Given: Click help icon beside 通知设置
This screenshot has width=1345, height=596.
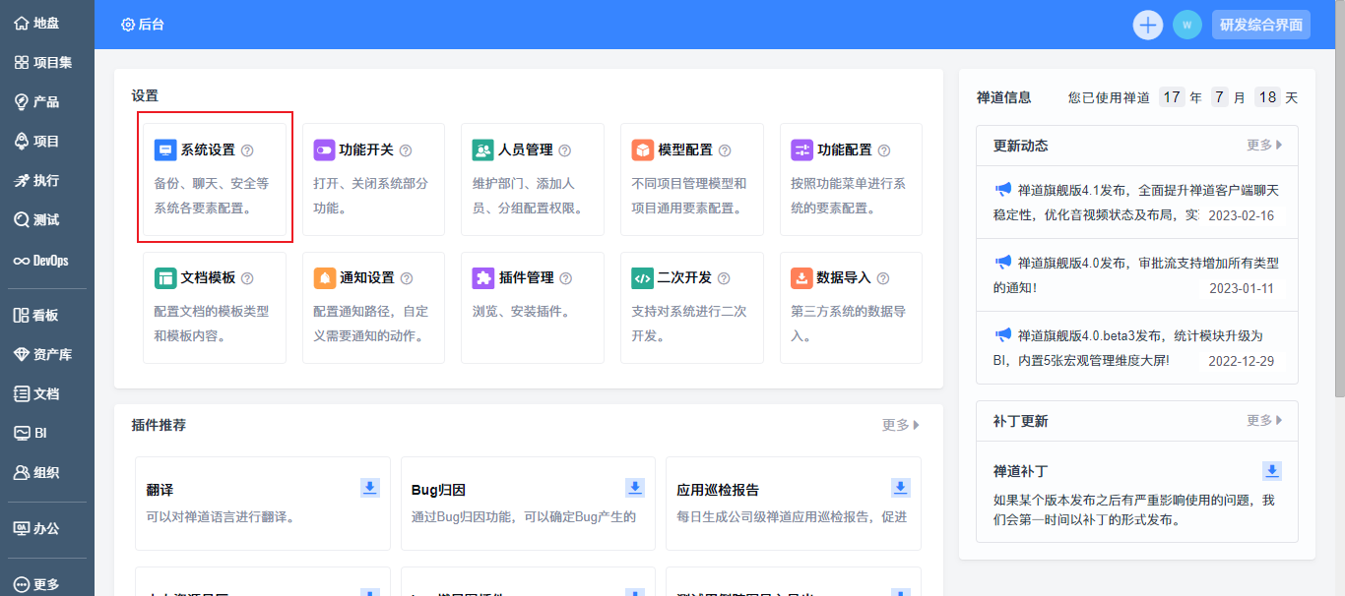Looking at the screenshot, I should (407, 278).
